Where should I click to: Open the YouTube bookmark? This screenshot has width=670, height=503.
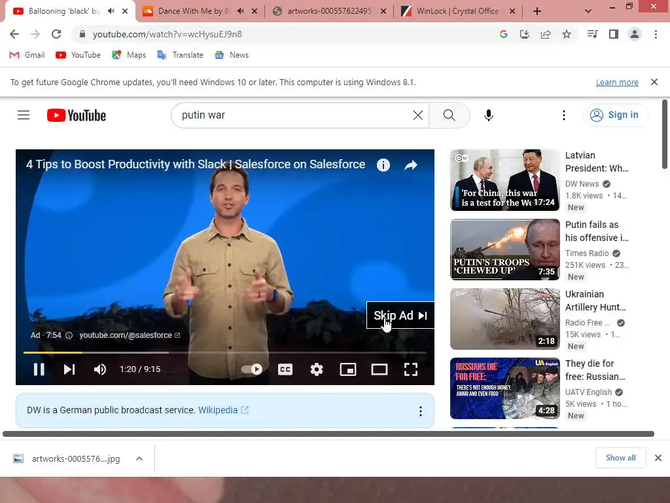tap(78, 55)
